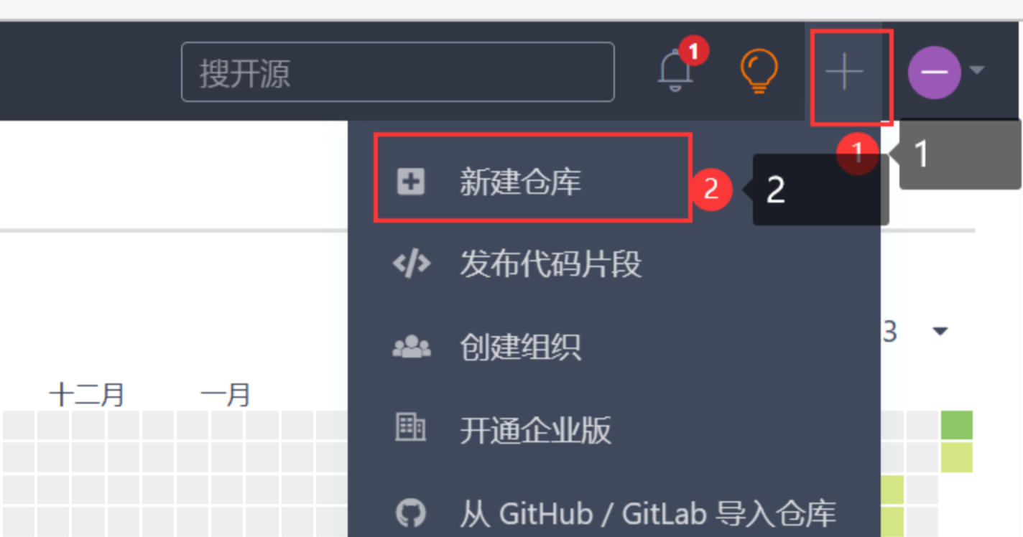Click the purple user avatar
The width and height of the screenshot is (1023, 537).
coord(934,72)
